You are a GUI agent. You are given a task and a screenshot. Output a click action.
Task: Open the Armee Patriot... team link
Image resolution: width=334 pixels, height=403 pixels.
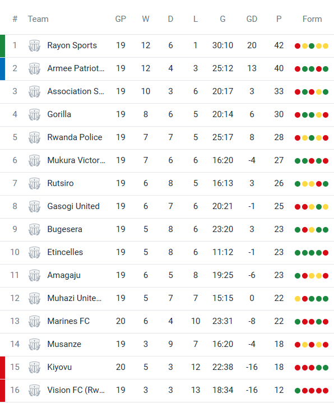76,68
